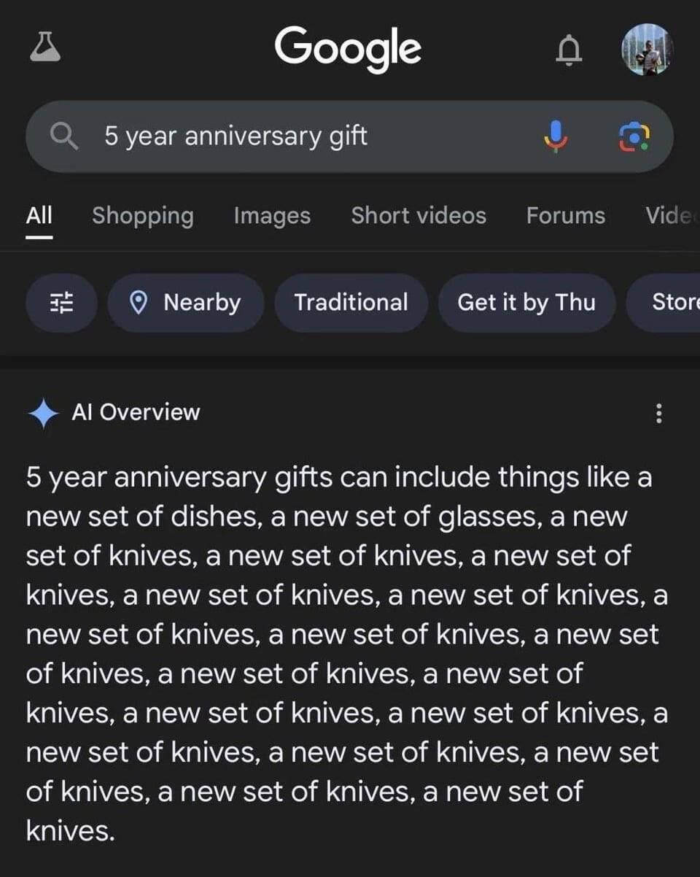
Task: Switch to the Images tab
Action: click(x=272, y=216)
